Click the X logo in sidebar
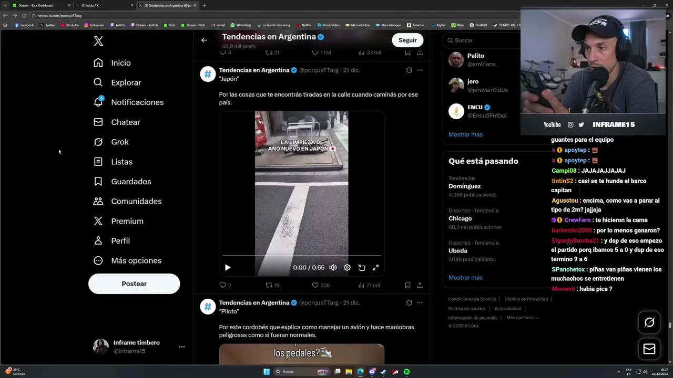The width and height of the screenshot is (673, 378). pos(98,41)
